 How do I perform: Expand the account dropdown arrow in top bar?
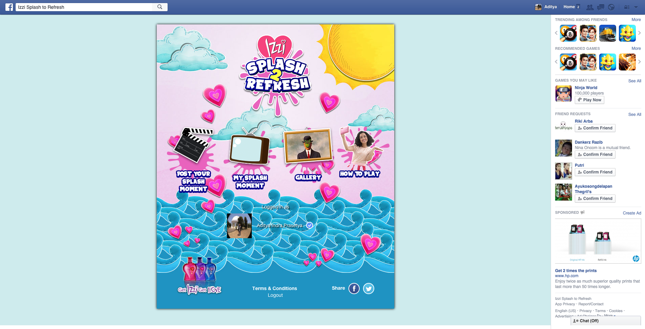(636, 7)
